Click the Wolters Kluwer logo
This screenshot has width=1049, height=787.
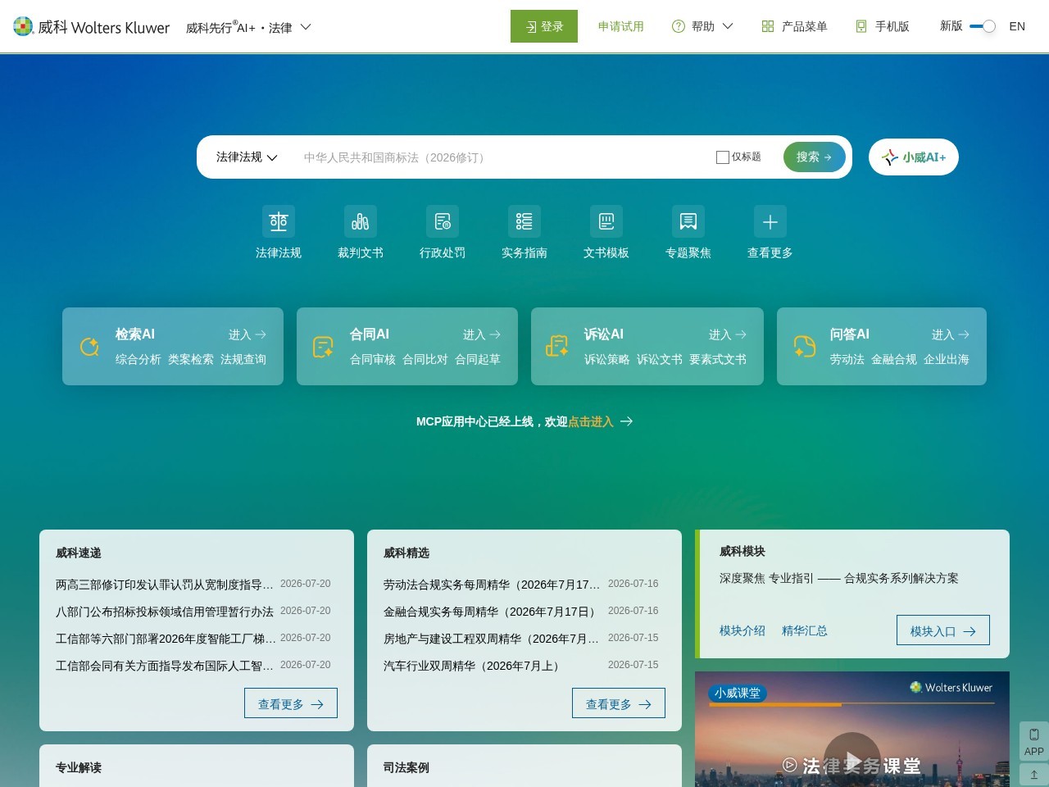click(x=92, y=27)
